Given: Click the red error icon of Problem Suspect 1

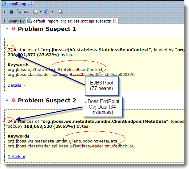Looking at the screenshot, I should pos(14,29).
